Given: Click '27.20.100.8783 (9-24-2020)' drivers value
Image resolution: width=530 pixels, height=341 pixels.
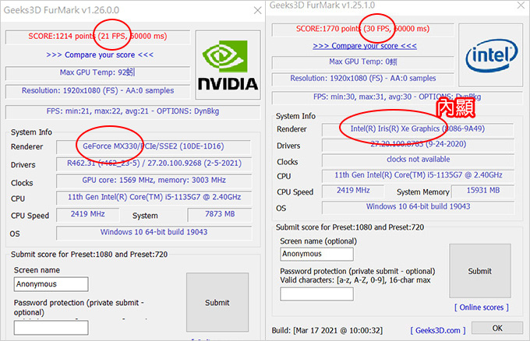Looking at the screenshot, I should coord(418,144).
